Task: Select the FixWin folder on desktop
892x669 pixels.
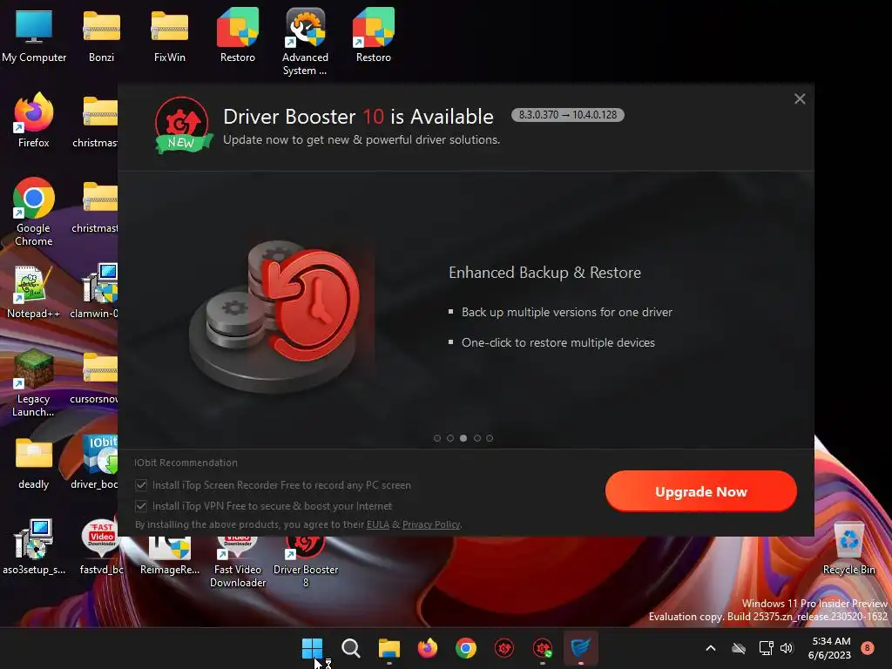Action: [x=170, y=37]
